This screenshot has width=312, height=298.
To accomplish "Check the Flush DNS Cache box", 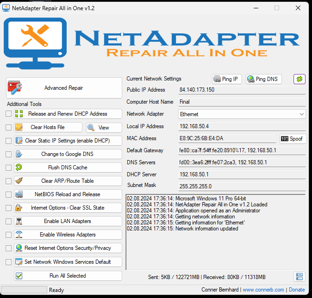I will pyautogui.click(x=8, y=168).
